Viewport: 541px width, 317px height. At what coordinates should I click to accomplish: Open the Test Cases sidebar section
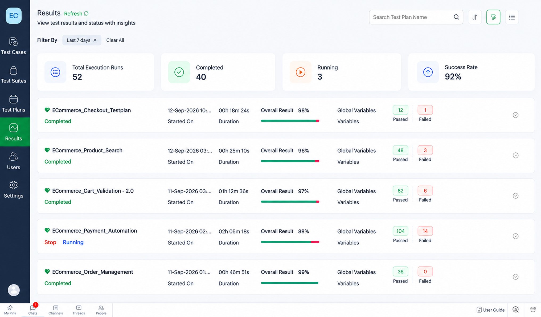pos(13,46)
